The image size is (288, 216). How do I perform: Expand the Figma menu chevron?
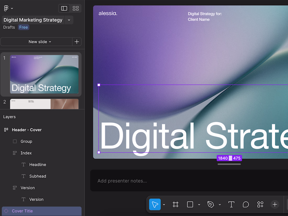click(12, 8)
